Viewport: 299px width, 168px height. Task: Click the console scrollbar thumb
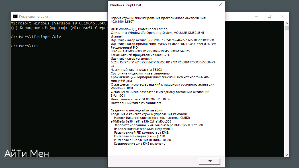[x=286, y=28]
